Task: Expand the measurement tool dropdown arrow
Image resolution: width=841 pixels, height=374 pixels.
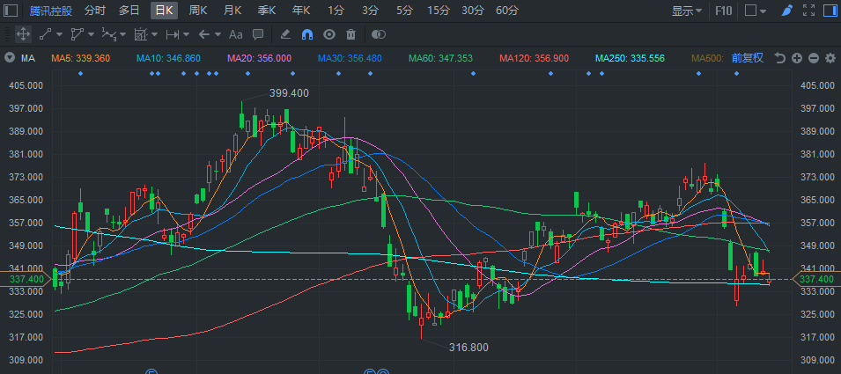Action: 154,34
